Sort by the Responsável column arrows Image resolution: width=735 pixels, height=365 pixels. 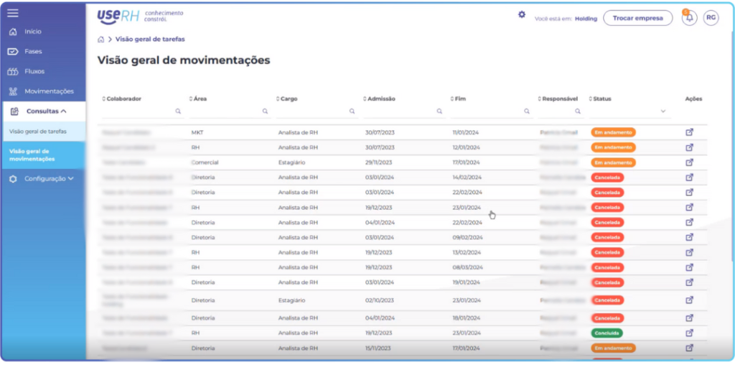[540, 99]
